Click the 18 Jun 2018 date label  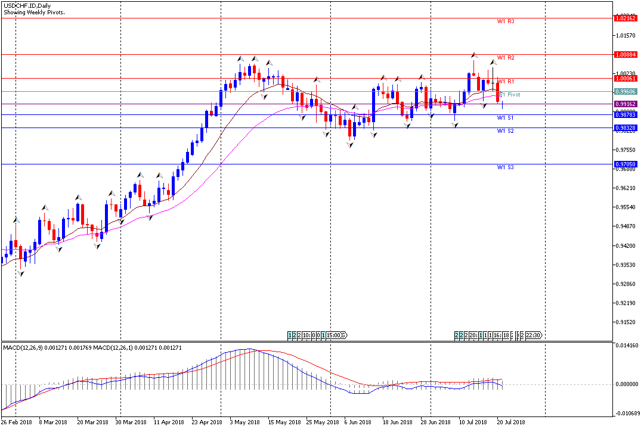398,422
